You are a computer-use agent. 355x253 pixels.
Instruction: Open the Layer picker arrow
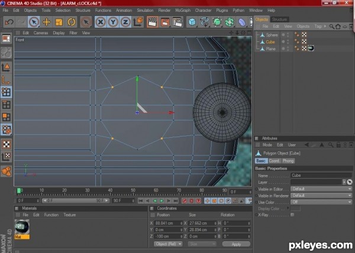pyautogui.click(x=344, y=182)
